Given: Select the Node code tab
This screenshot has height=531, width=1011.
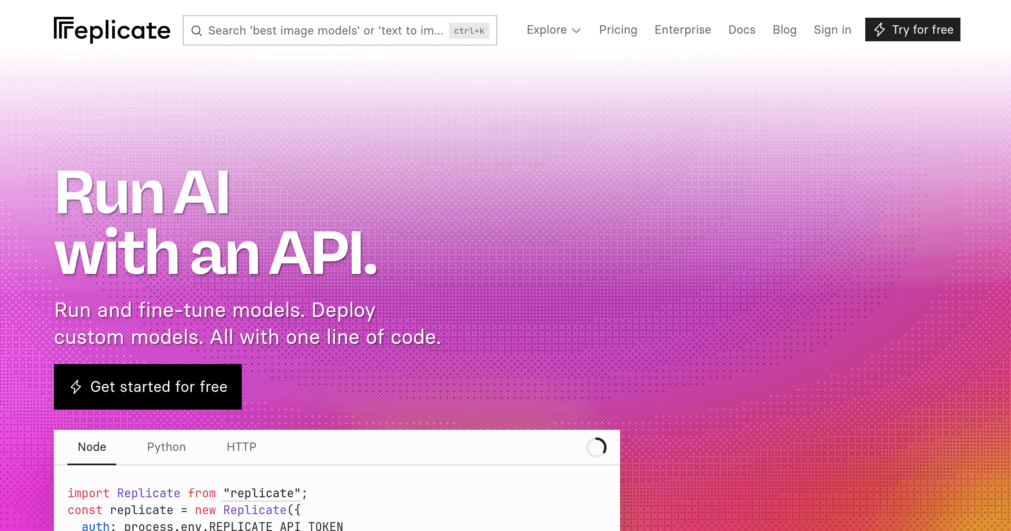Looking at the screenshot, I should point(92,447).
